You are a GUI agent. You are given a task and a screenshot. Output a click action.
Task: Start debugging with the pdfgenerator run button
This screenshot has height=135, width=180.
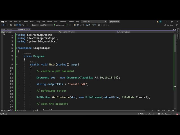pyautogui.click(x=55, y=25)
